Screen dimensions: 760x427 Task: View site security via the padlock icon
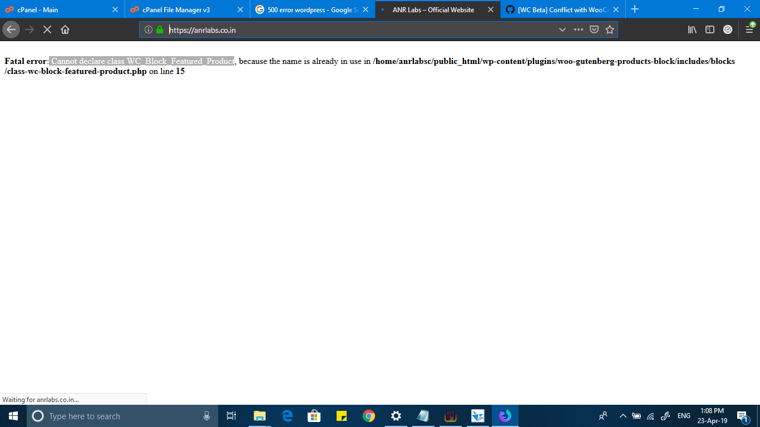[x=159, y=29]
